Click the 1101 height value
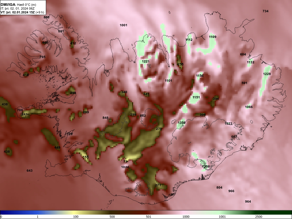This screenshot has width=292, height=219. pyautogui.click(x=168, y=81)
